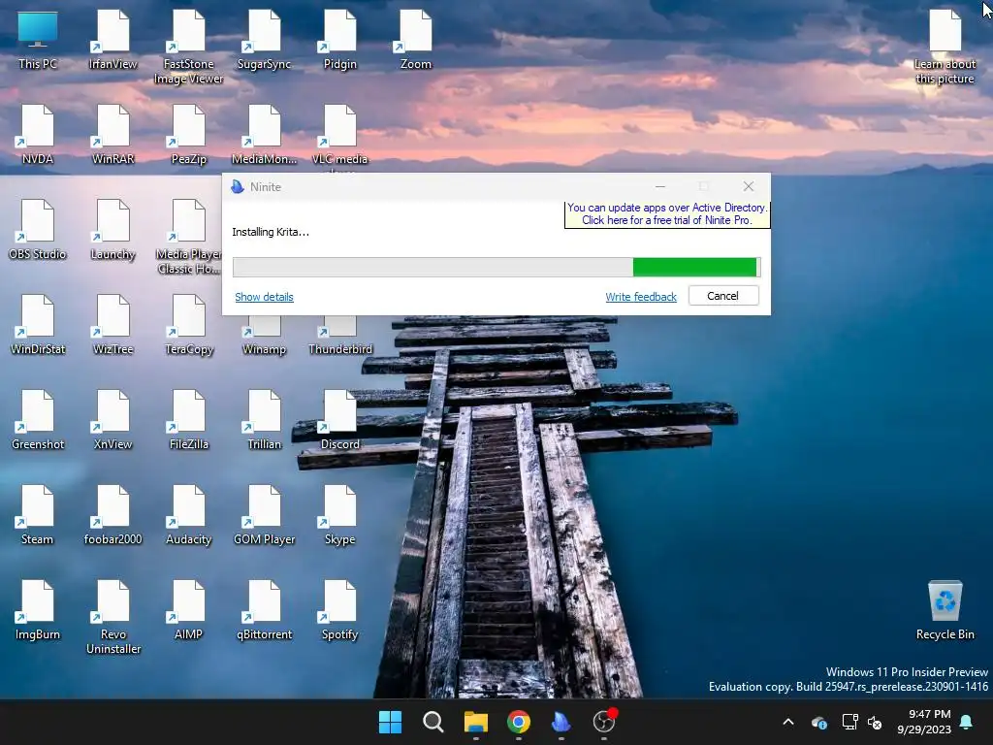Select the Discord desktop shortcut
This screenshot has height=745, width=993.
(x=340, y=419)
